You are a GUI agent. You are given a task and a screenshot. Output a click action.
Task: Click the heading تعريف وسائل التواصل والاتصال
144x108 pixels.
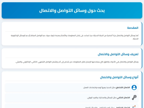(118, 54)
